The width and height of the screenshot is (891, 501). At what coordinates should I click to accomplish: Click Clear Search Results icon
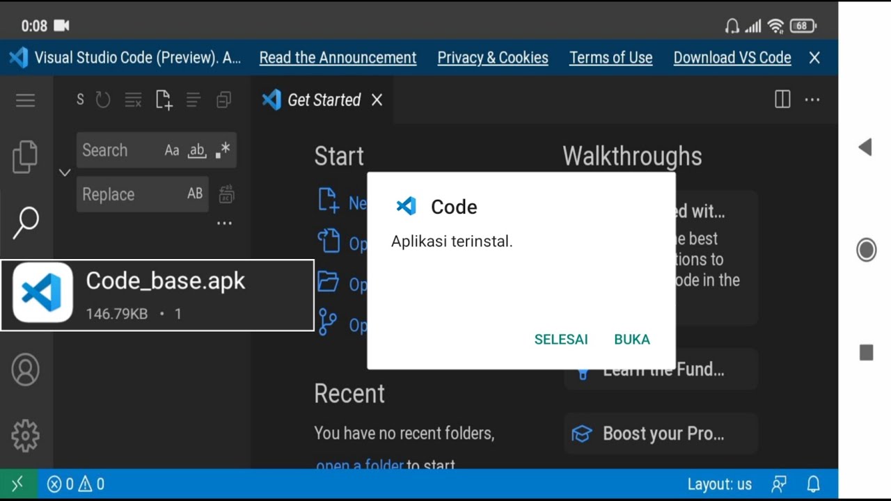133,100
